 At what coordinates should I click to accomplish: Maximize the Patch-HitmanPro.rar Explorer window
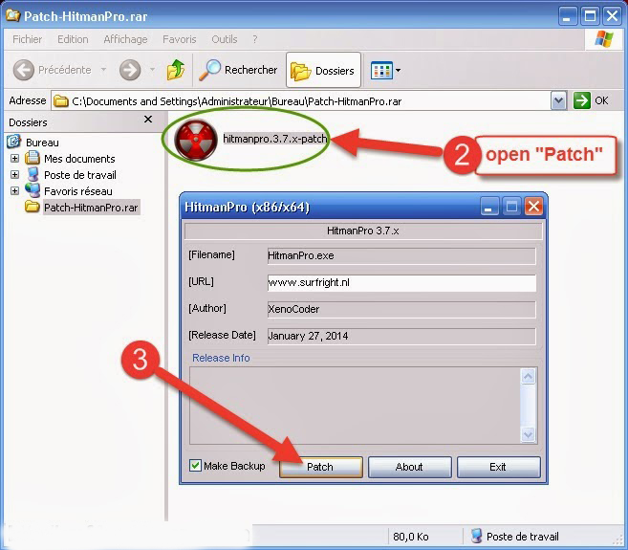click(590, 16)
